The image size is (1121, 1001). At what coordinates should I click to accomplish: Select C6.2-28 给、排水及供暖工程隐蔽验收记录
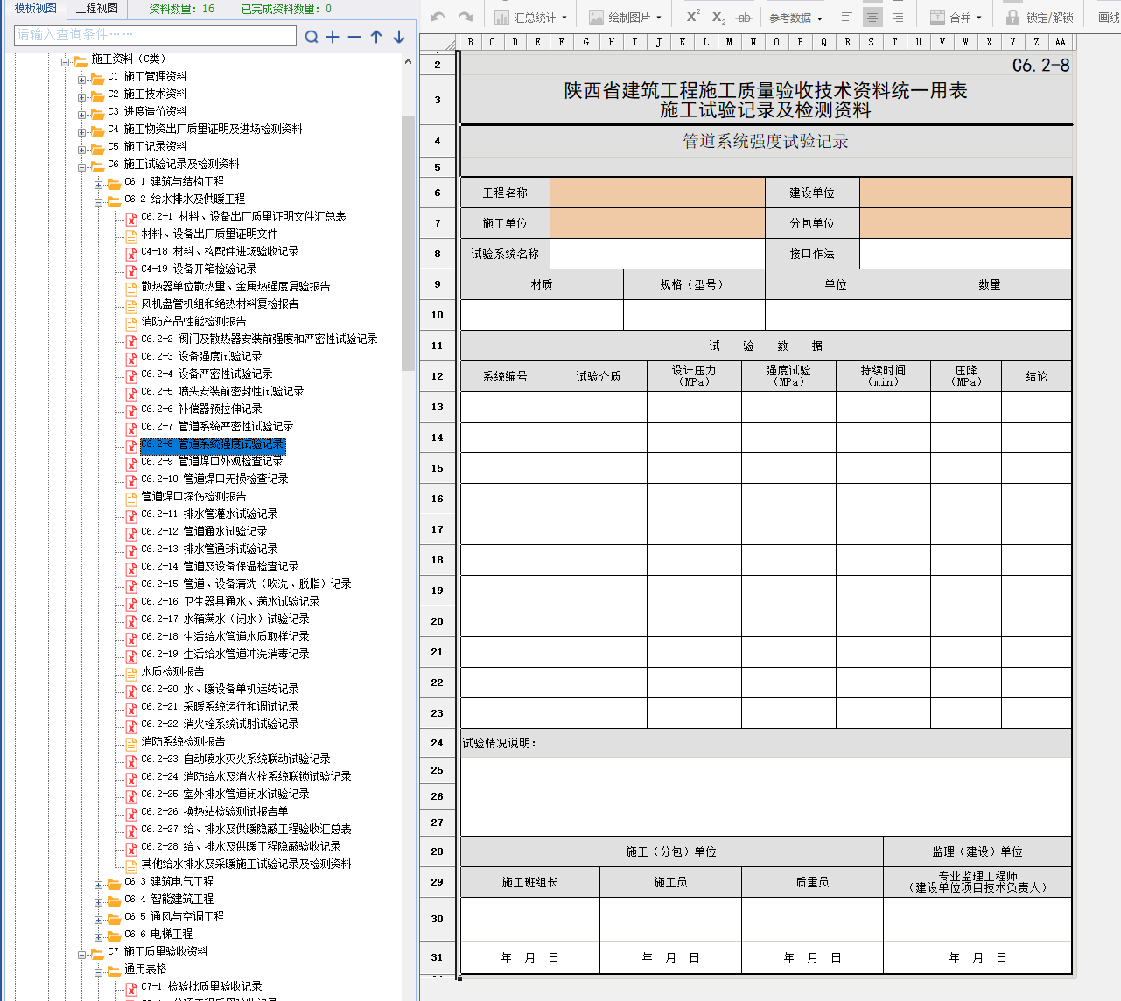click(241, 846)
